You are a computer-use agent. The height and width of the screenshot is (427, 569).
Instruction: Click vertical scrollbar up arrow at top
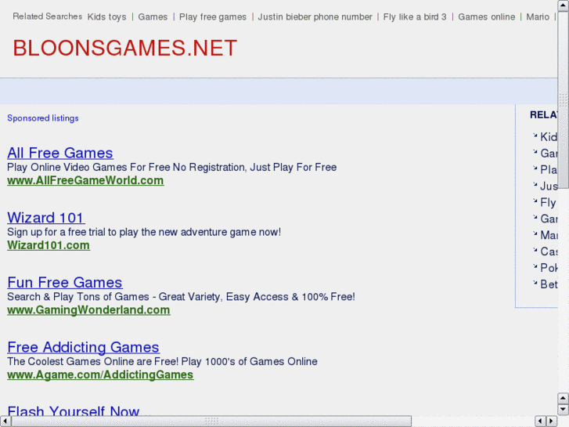tap(564, 5)
